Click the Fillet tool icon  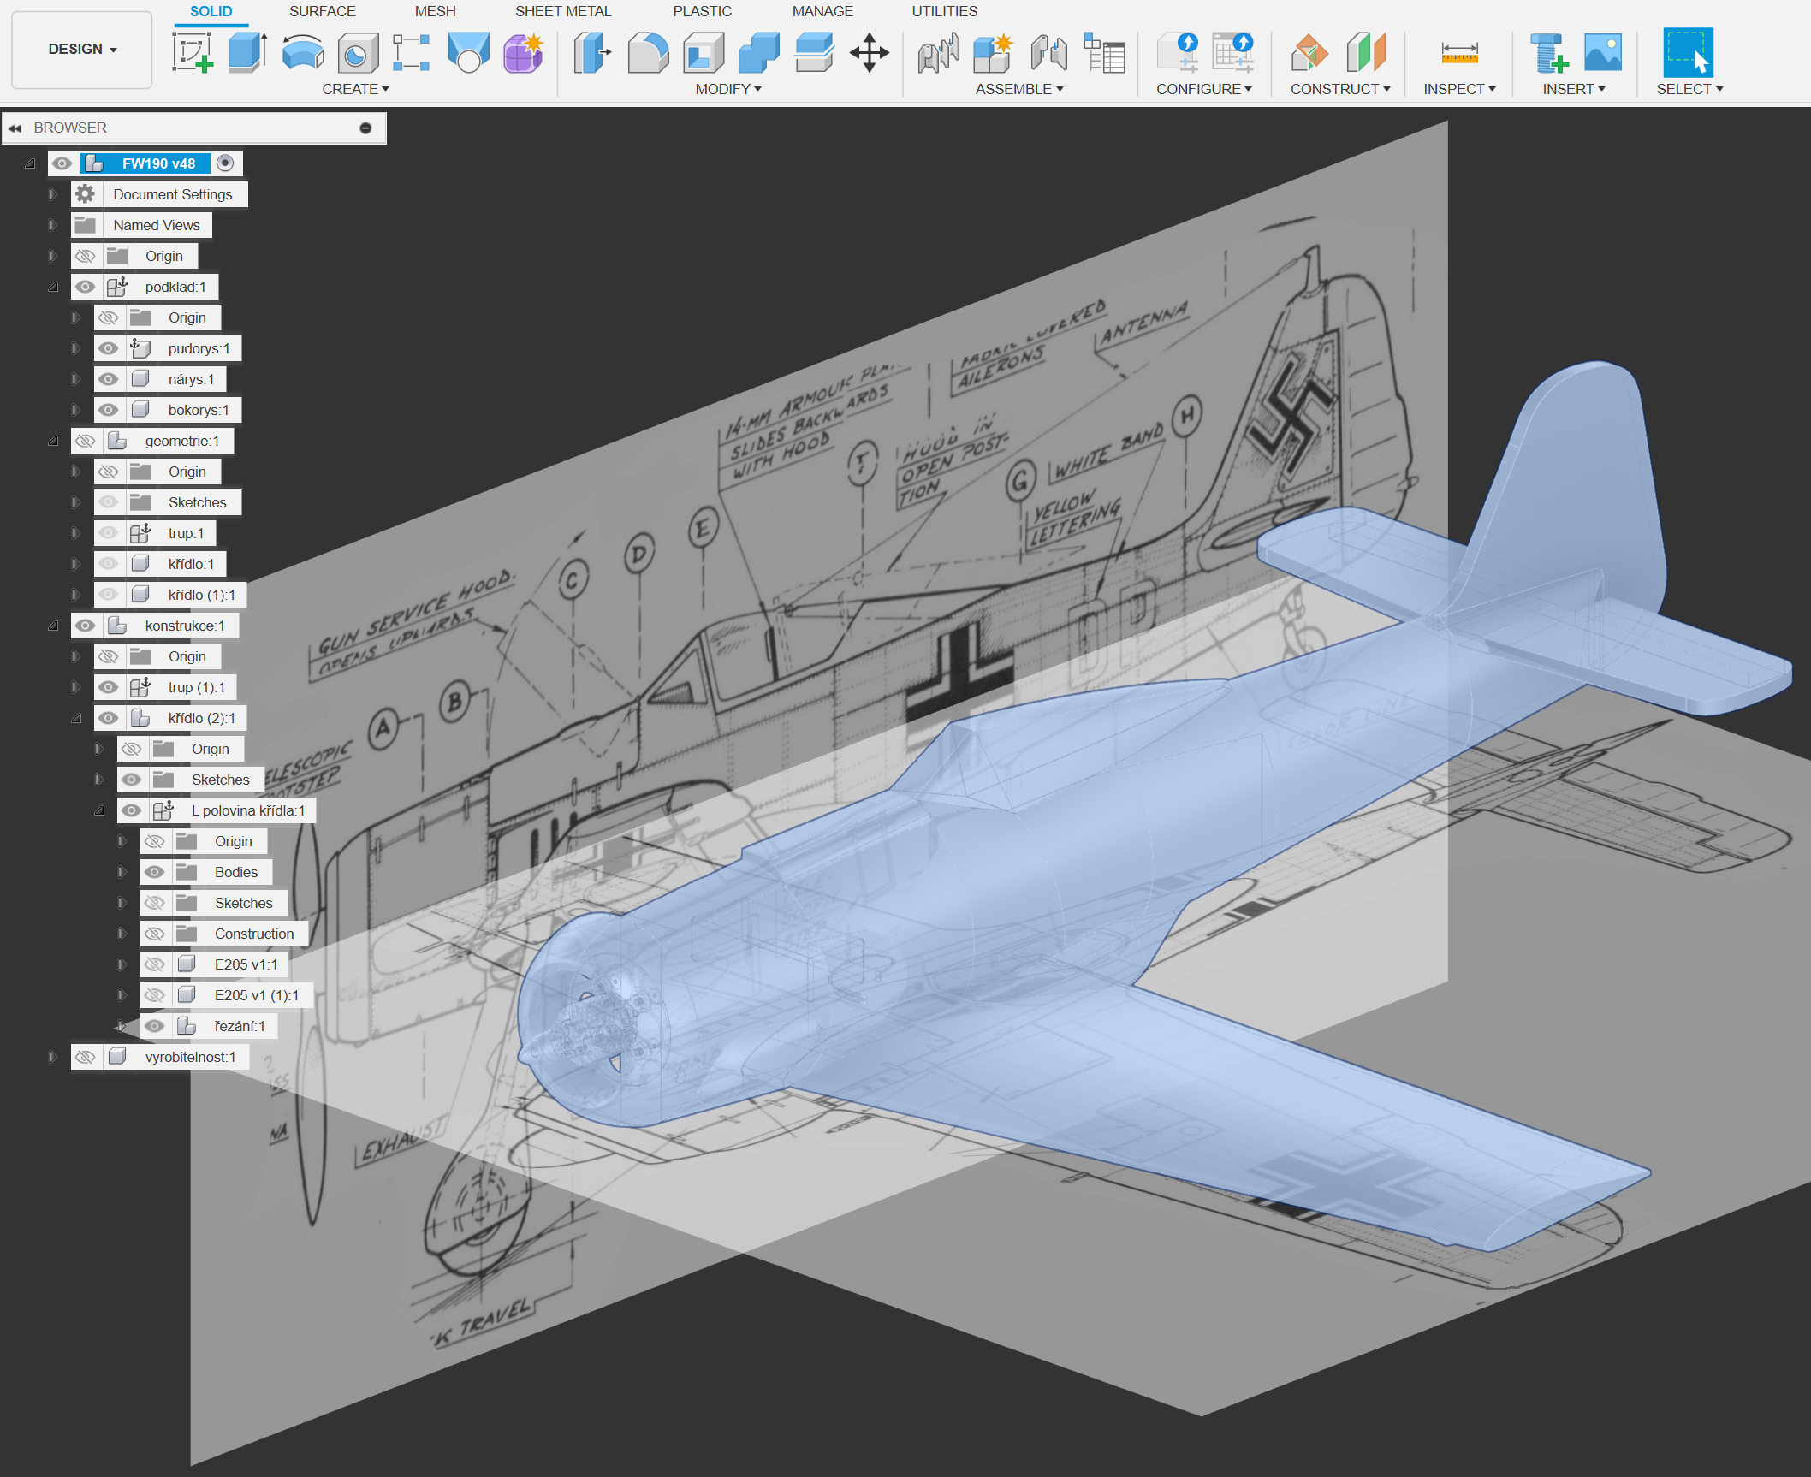tap(648, 53)
